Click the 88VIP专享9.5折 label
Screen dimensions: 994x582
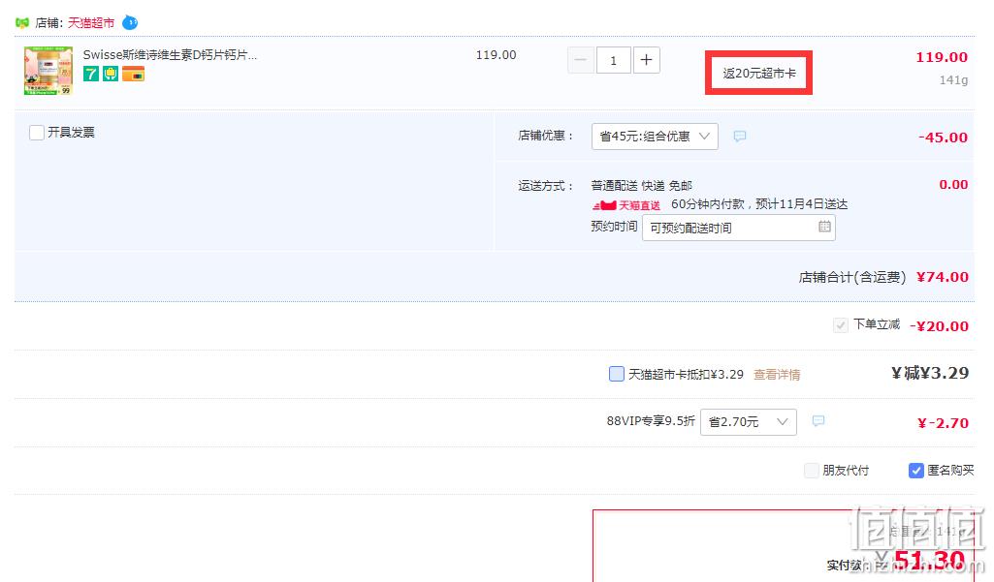[651, 420]
